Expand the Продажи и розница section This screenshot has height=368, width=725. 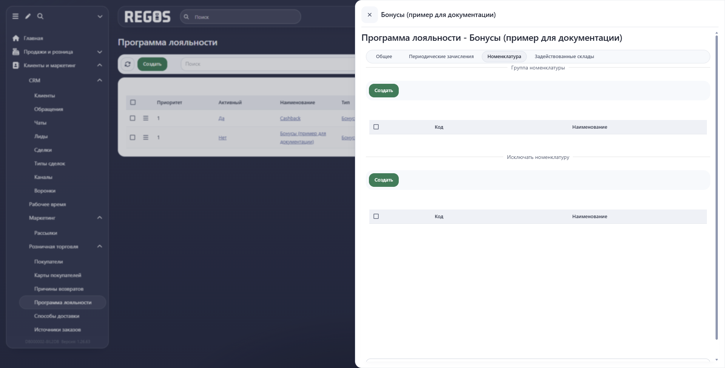(x=100, y=52)
